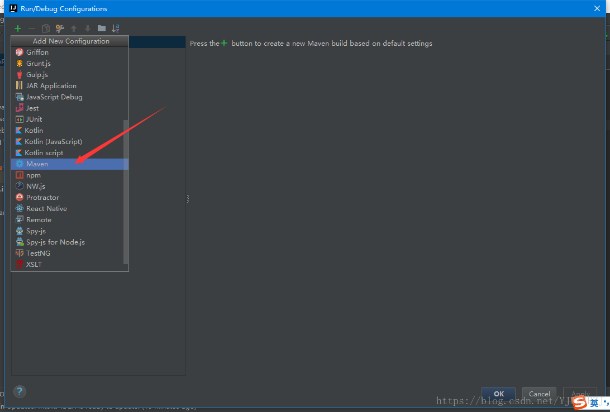Select the React Native atom icon
This screenshot has width=610, height=412.
pos(20,209)
